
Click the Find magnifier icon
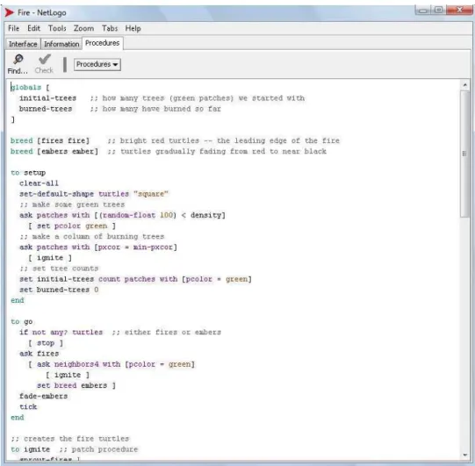[x=18, y=59]
